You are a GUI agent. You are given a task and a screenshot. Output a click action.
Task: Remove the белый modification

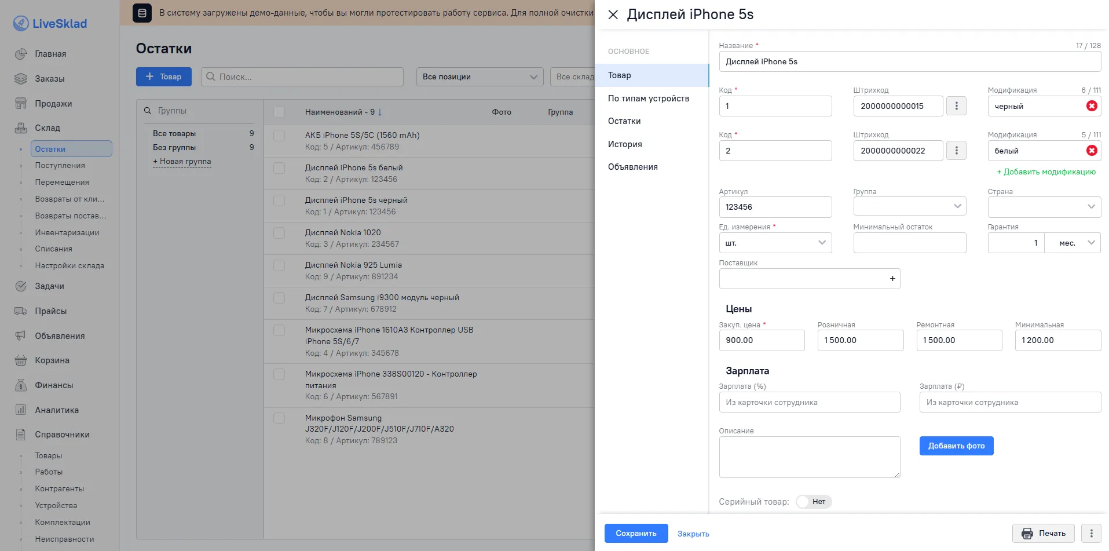click(x=1092, y=151)
